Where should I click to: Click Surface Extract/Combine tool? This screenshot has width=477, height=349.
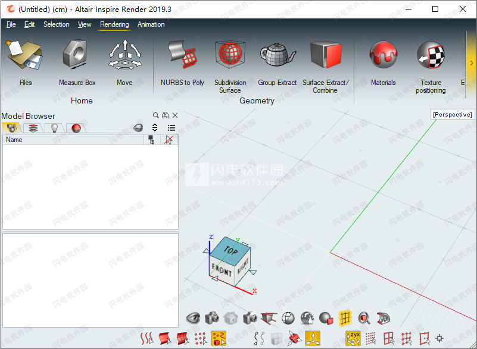coord(325,65)
